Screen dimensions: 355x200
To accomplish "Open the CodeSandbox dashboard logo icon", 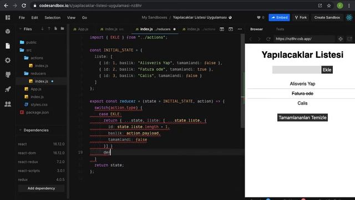I will click(x=8, y=17).
